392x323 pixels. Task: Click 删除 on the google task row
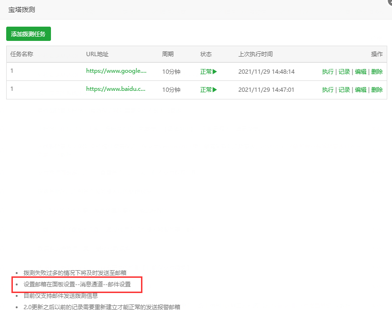click(377, 72)
